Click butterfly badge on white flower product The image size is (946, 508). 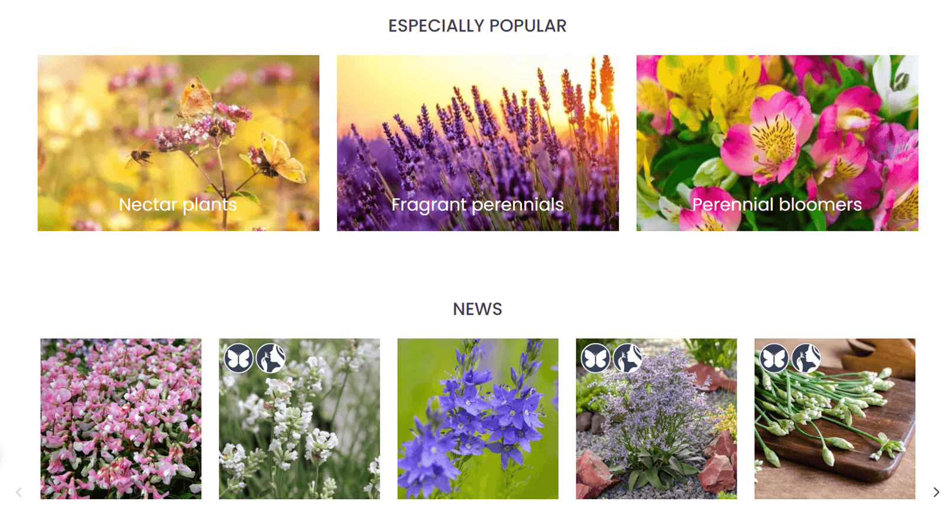pyautogui.click(x=239, y=358)
